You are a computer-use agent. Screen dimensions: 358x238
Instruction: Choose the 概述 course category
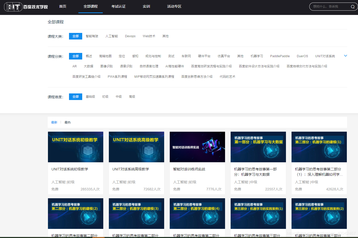(x=89, y=56)
